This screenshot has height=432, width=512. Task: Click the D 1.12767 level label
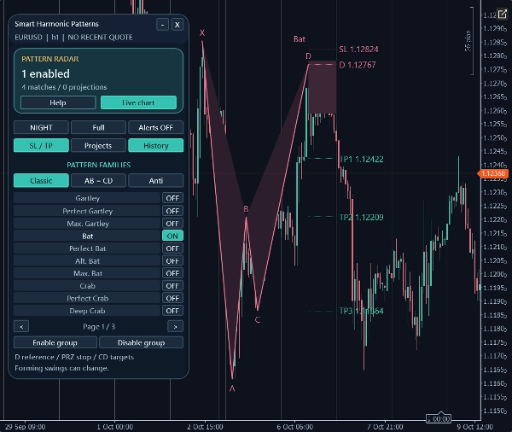[358, 65]
